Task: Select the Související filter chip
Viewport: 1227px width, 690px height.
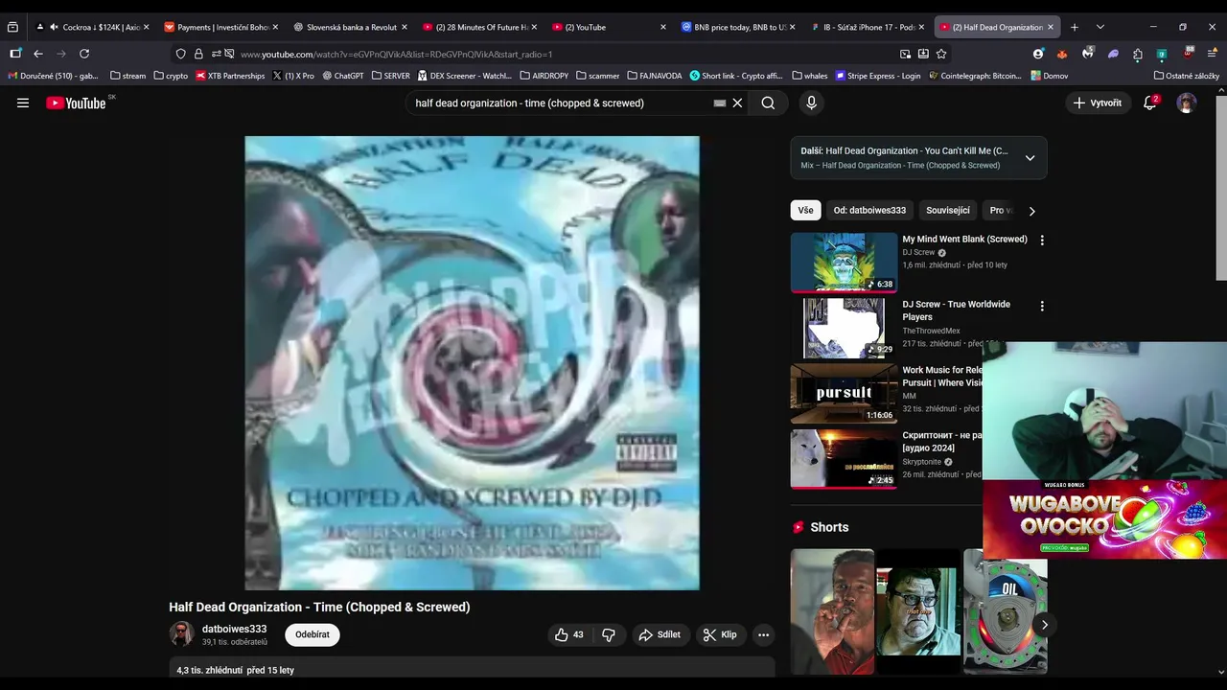Action: click(948, 210)
